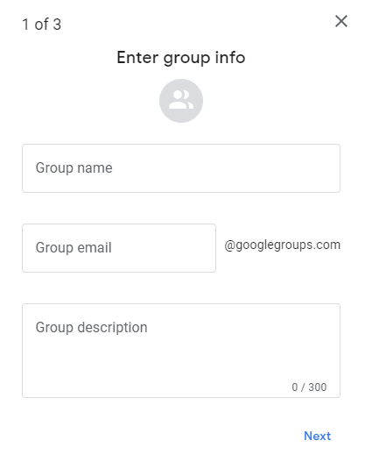Focus the Group name field

[x=181, y=168]
